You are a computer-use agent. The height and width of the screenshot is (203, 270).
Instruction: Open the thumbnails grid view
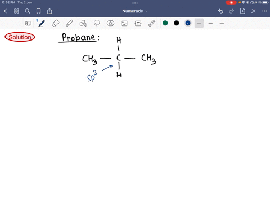pyautogui.click(x=16, y=11)
